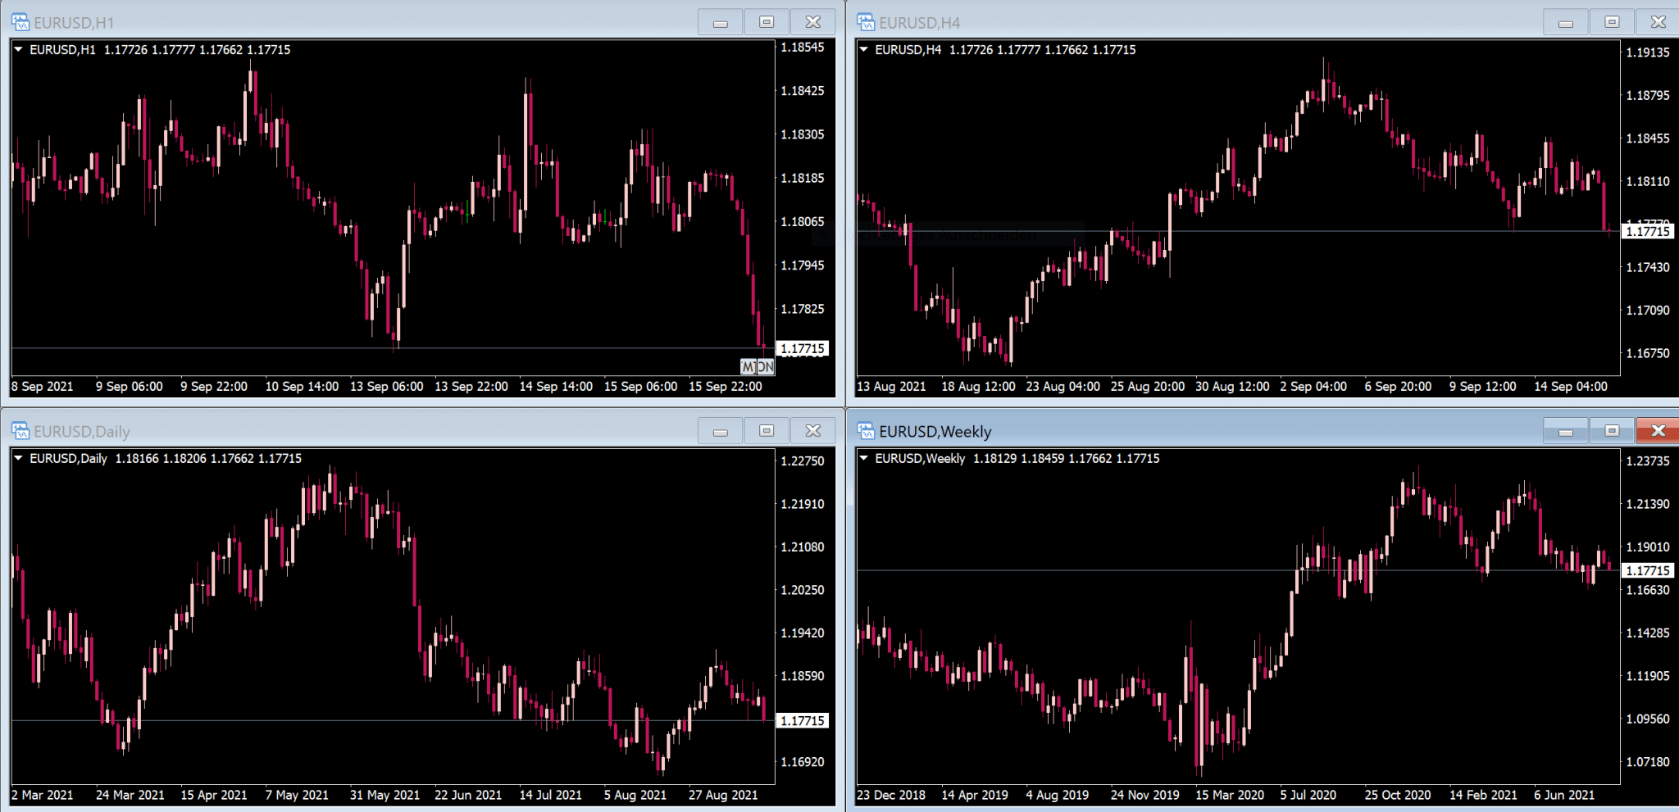
Task: Minimize the EURUSD,H4 chart window
Action: pyautogui.click(x=1565, y=22)
